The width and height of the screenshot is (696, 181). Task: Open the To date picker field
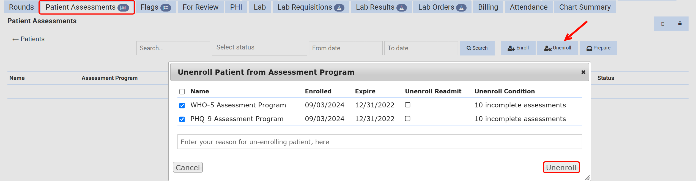(421, 48)
